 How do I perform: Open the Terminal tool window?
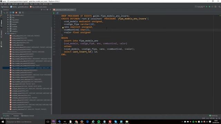(x=15, y=116)
